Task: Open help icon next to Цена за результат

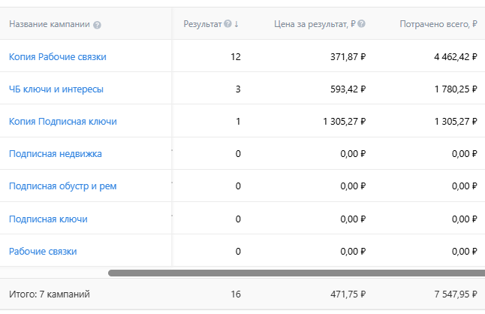Action: (x=362, y=24)
